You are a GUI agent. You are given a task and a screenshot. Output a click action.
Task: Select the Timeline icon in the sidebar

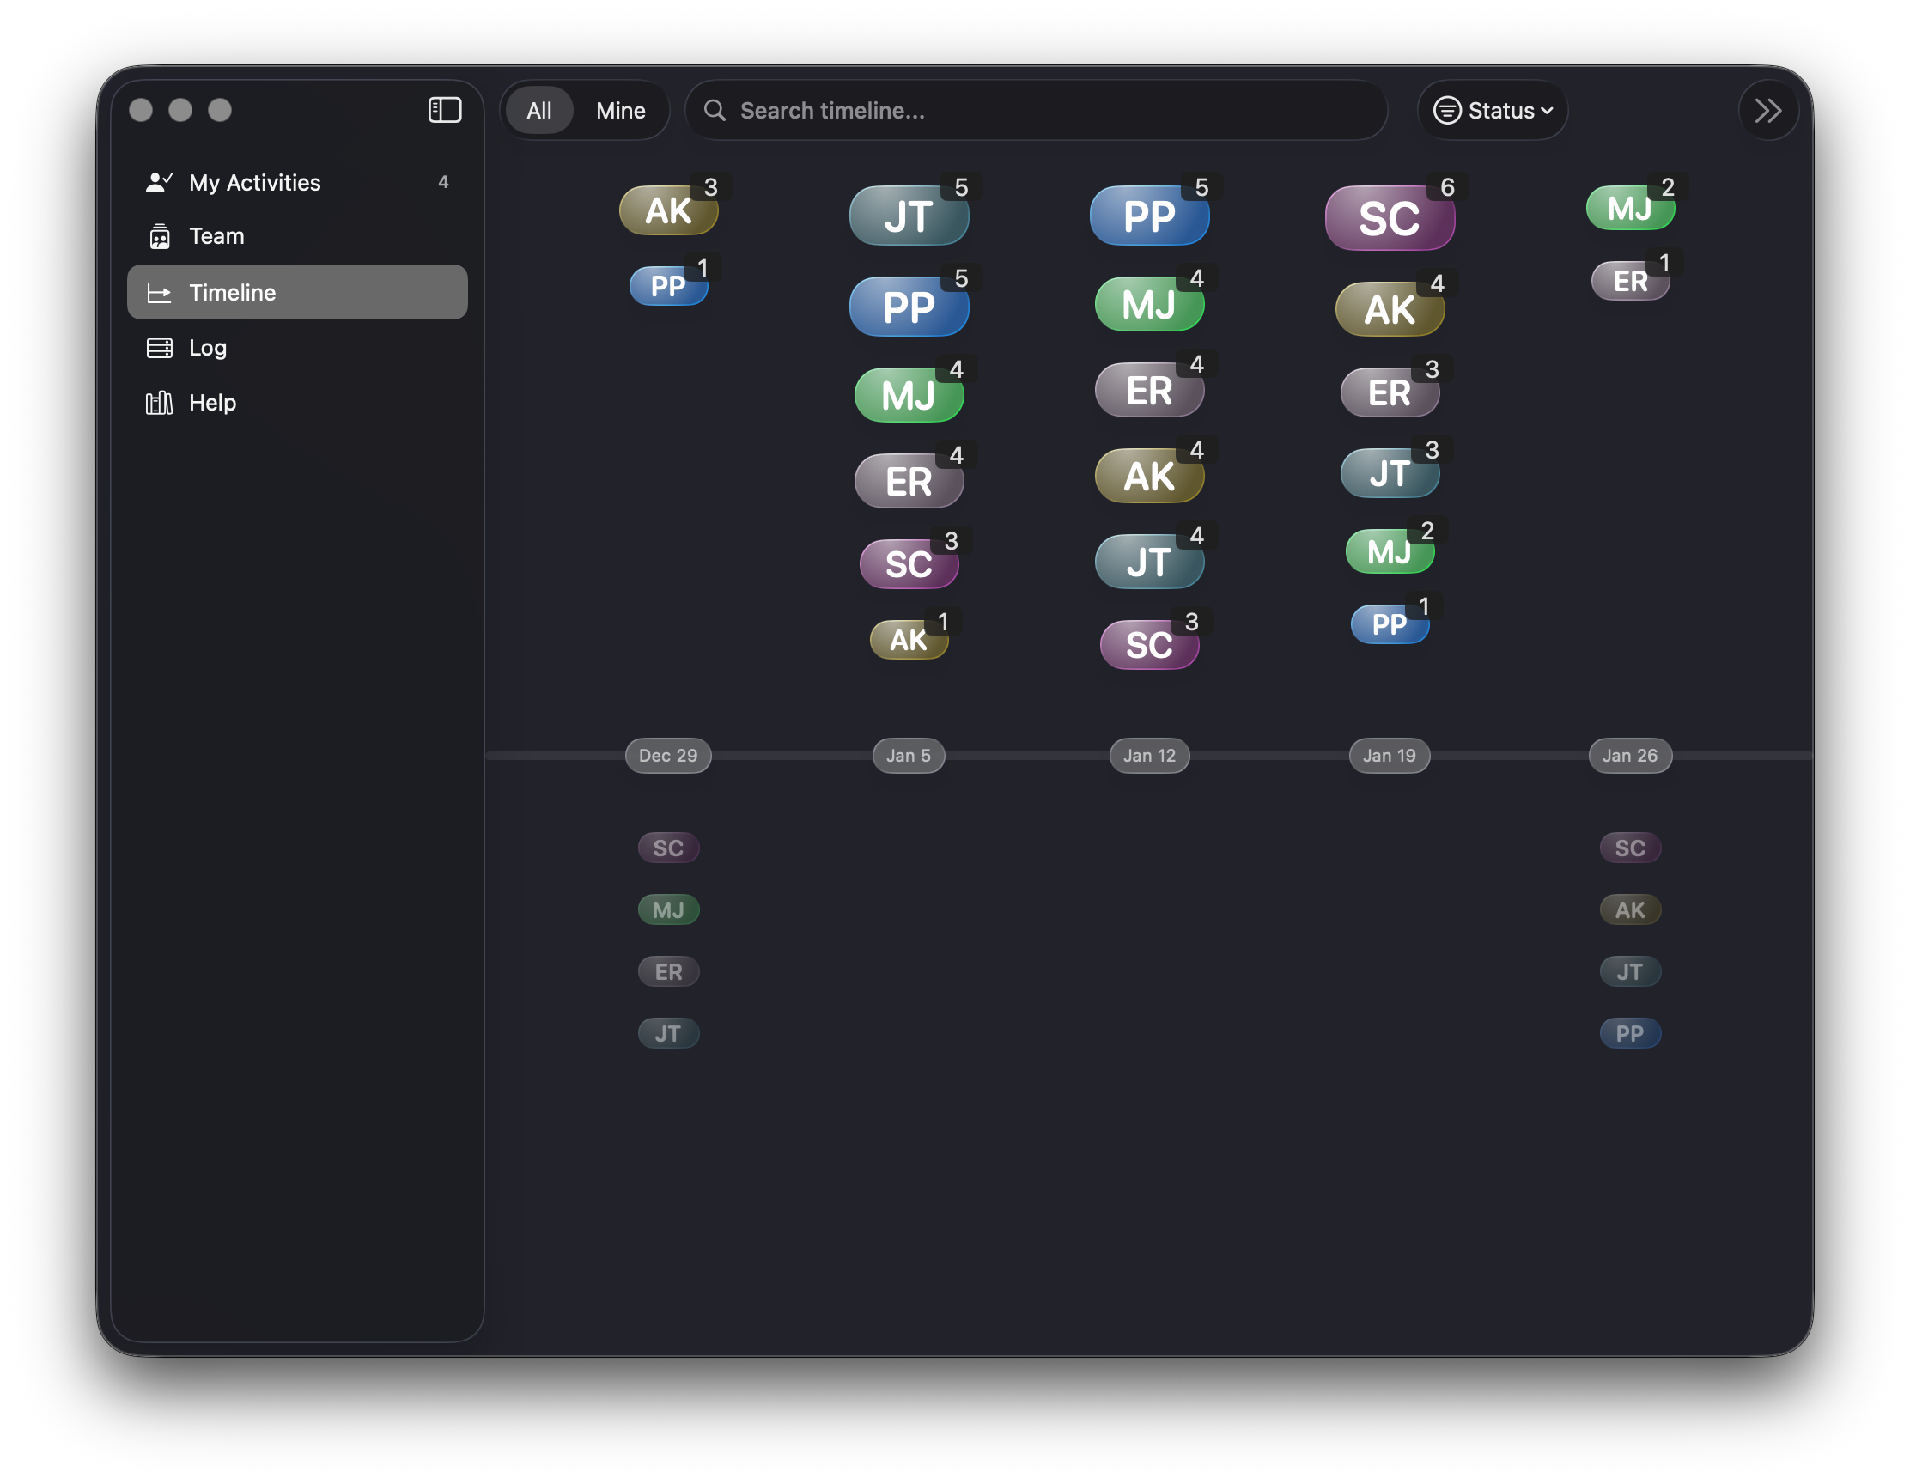[160, 292]
